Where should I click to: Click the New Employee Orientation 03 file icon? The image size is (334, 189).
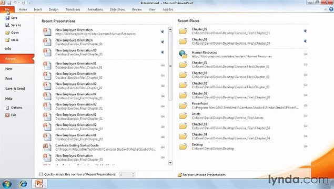47,52
